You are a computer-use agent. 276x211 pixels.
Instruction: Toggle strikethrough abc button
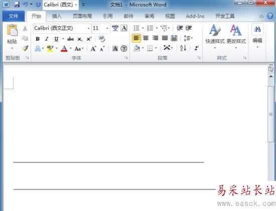(x=70, y=39)
